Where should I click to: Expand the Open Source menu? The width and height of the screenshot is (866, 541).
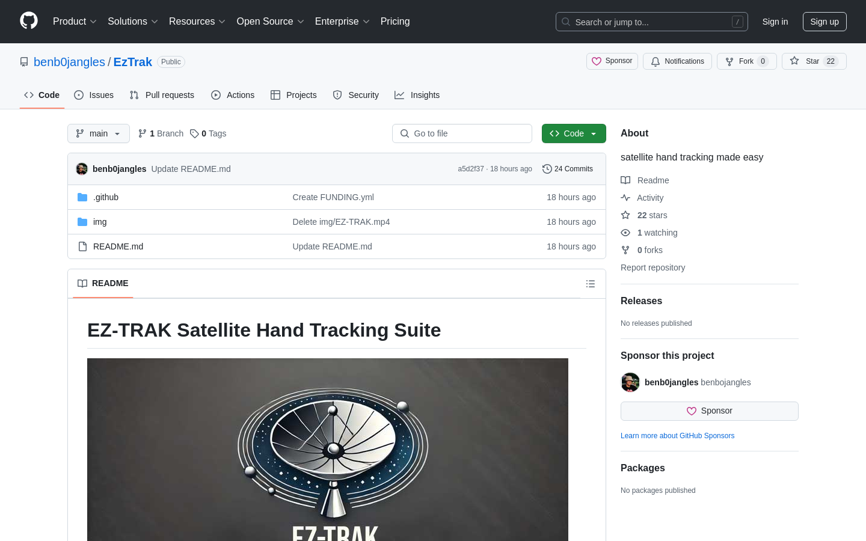[270, 22]
